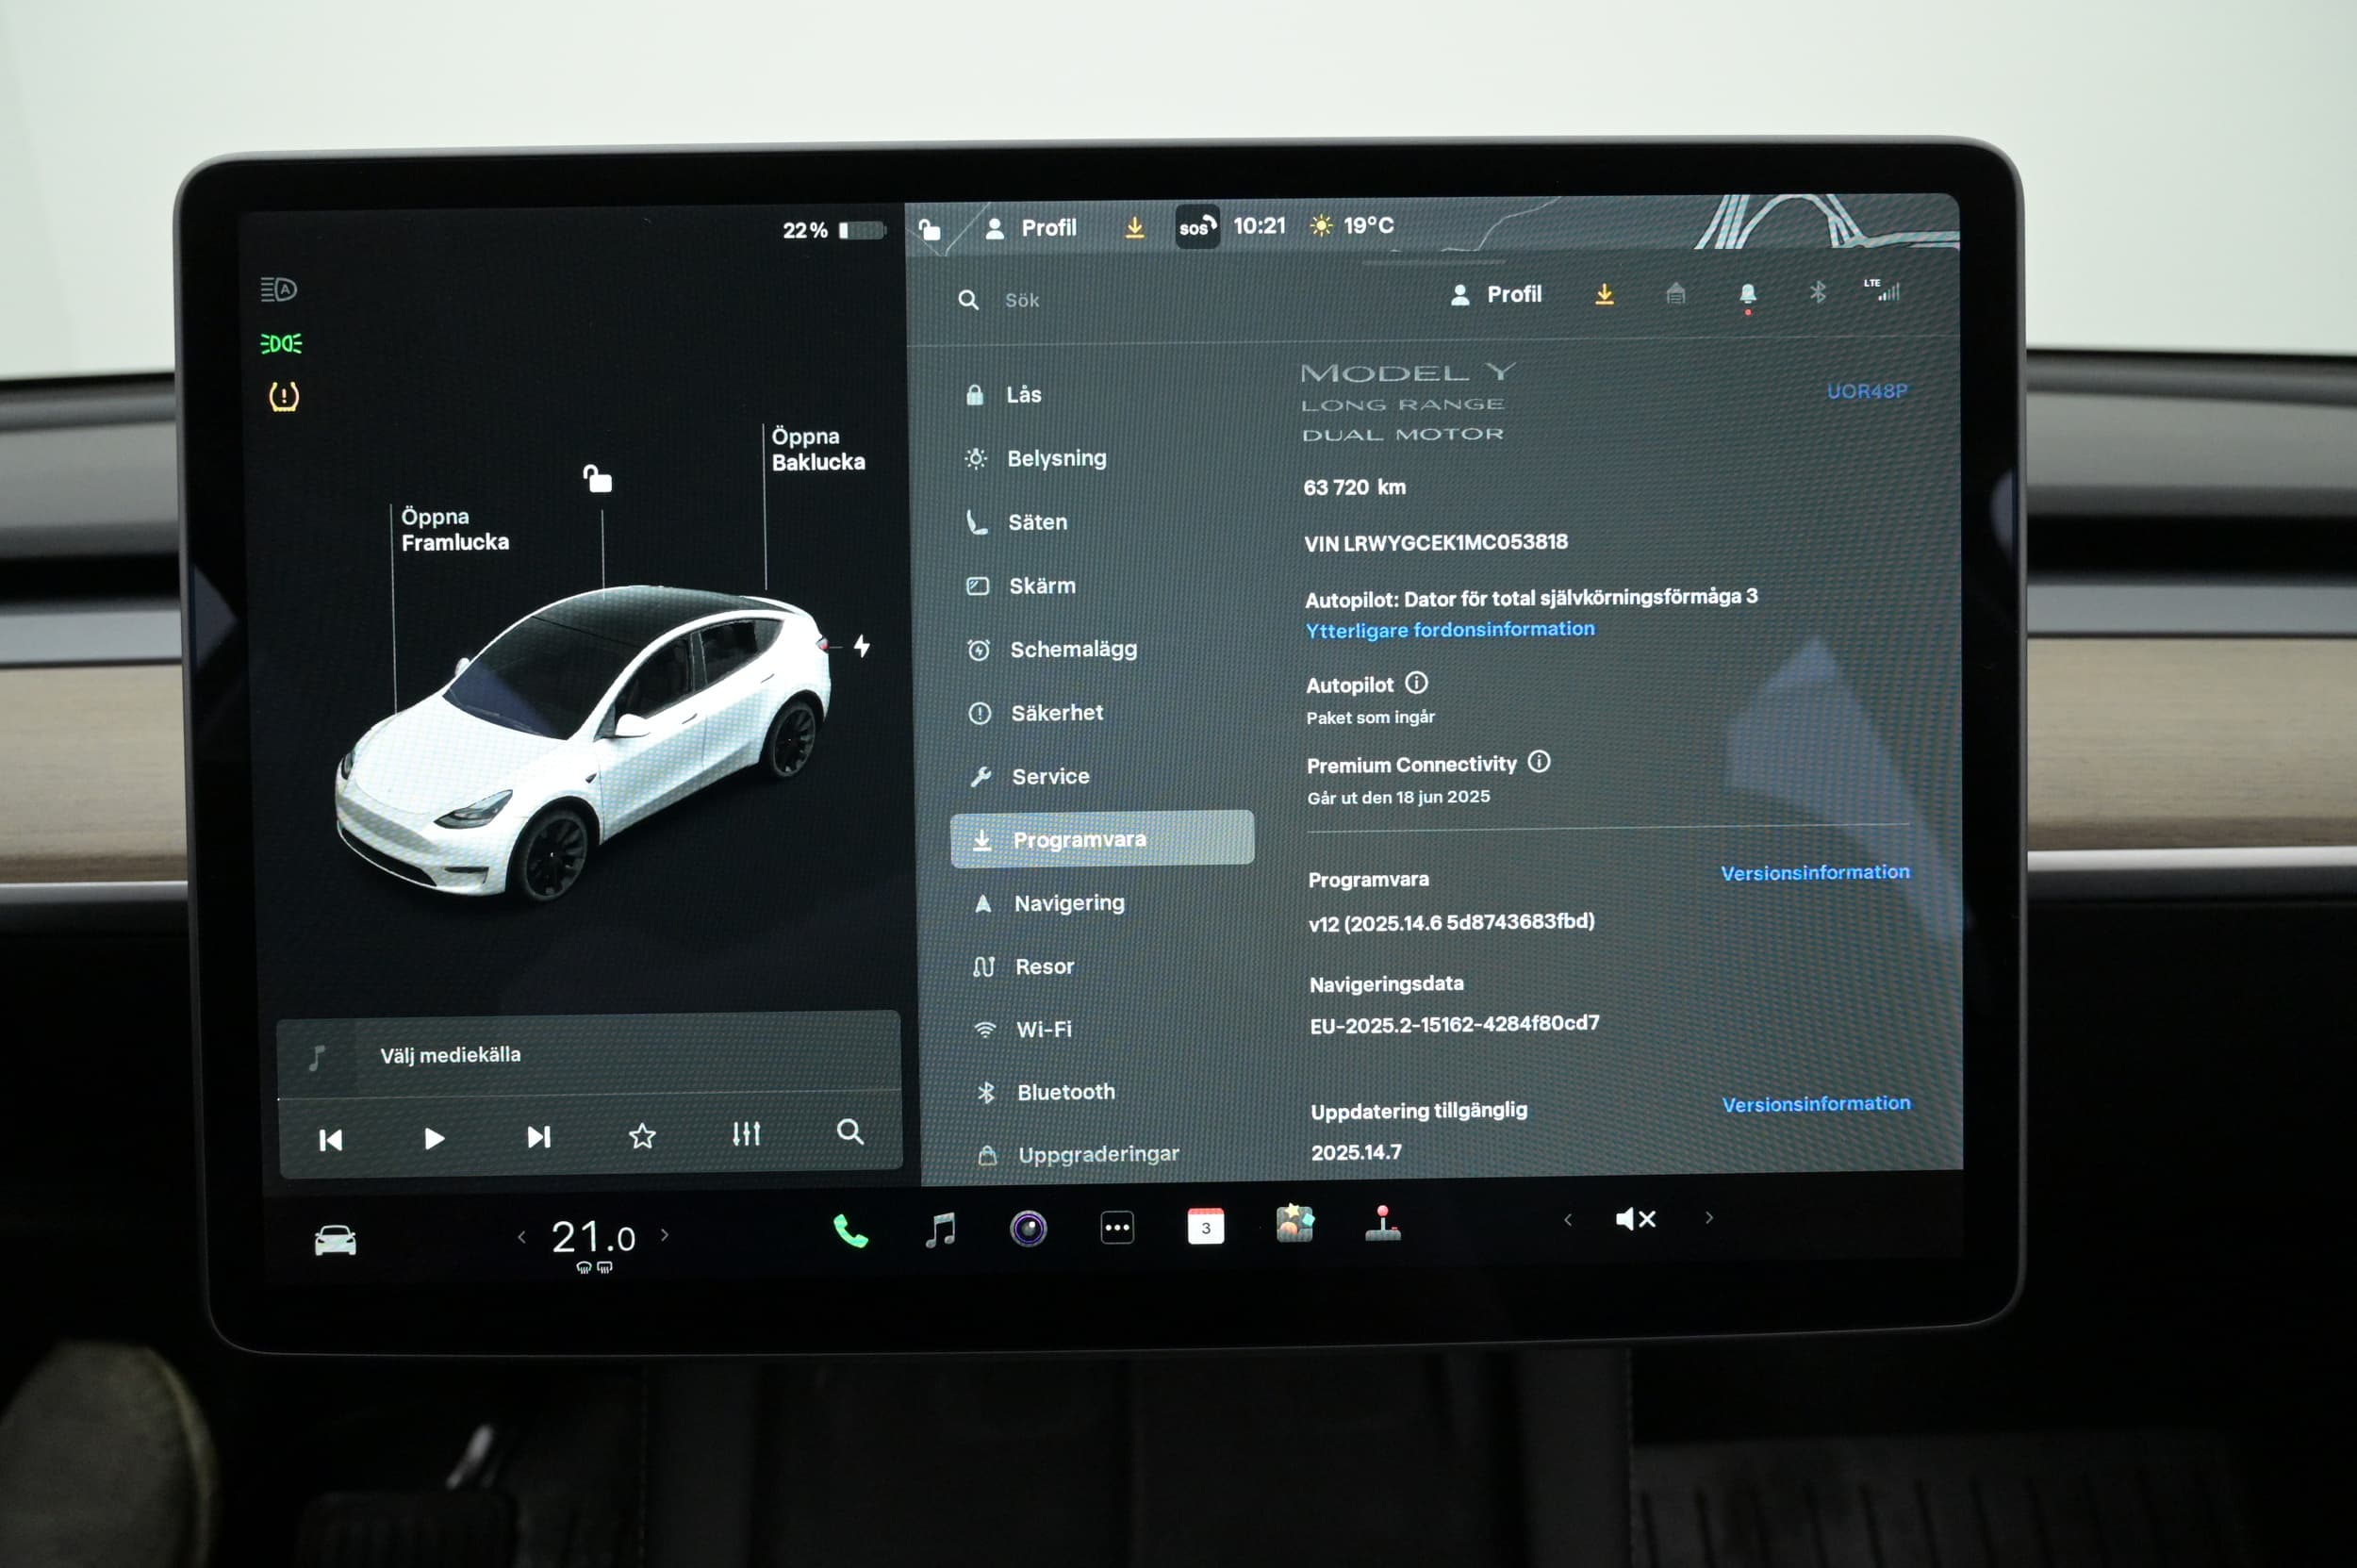
Task: Tap the tire pressure warning indicator
Action: click(284, 396)
